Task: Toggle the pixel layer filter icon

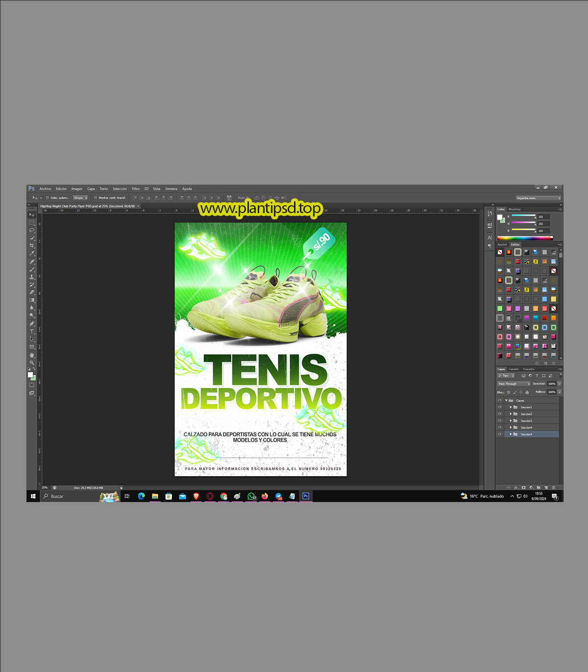Action: (x=523, y=376)
